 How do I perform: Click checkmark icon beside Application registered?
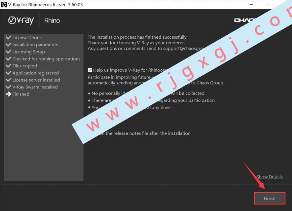[x=9, y=73]
